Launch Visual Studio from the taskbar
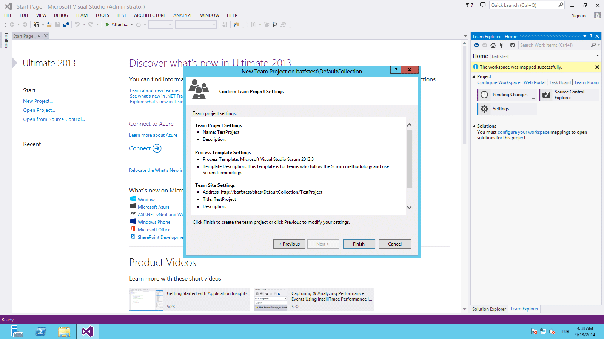 click(x=87, y=331)
